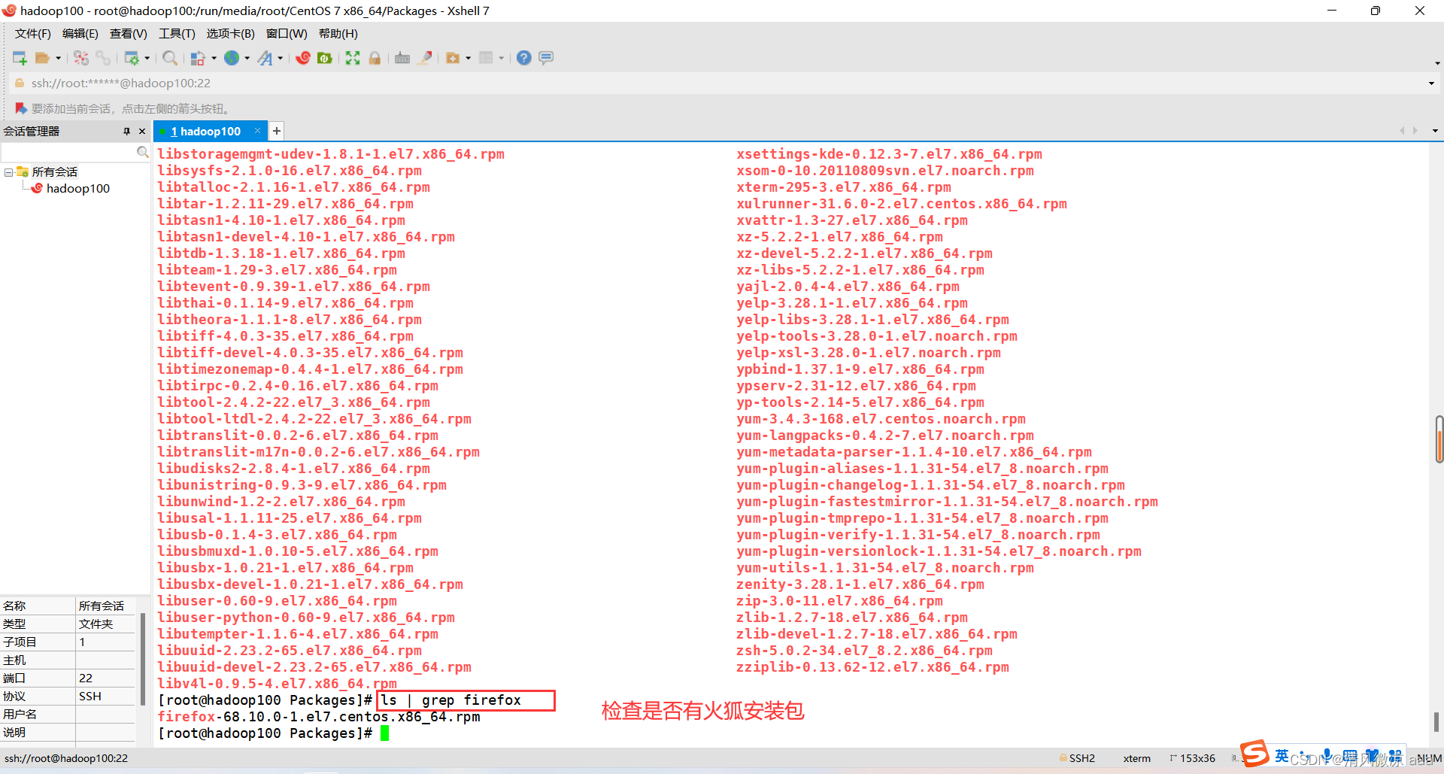Toggle full screen with green arrows icon

click(x=353, y=58)
